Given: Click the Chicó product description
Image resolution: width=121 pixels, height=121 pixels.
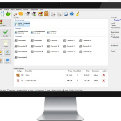Looking at the screenshot, I should (28, 75).
